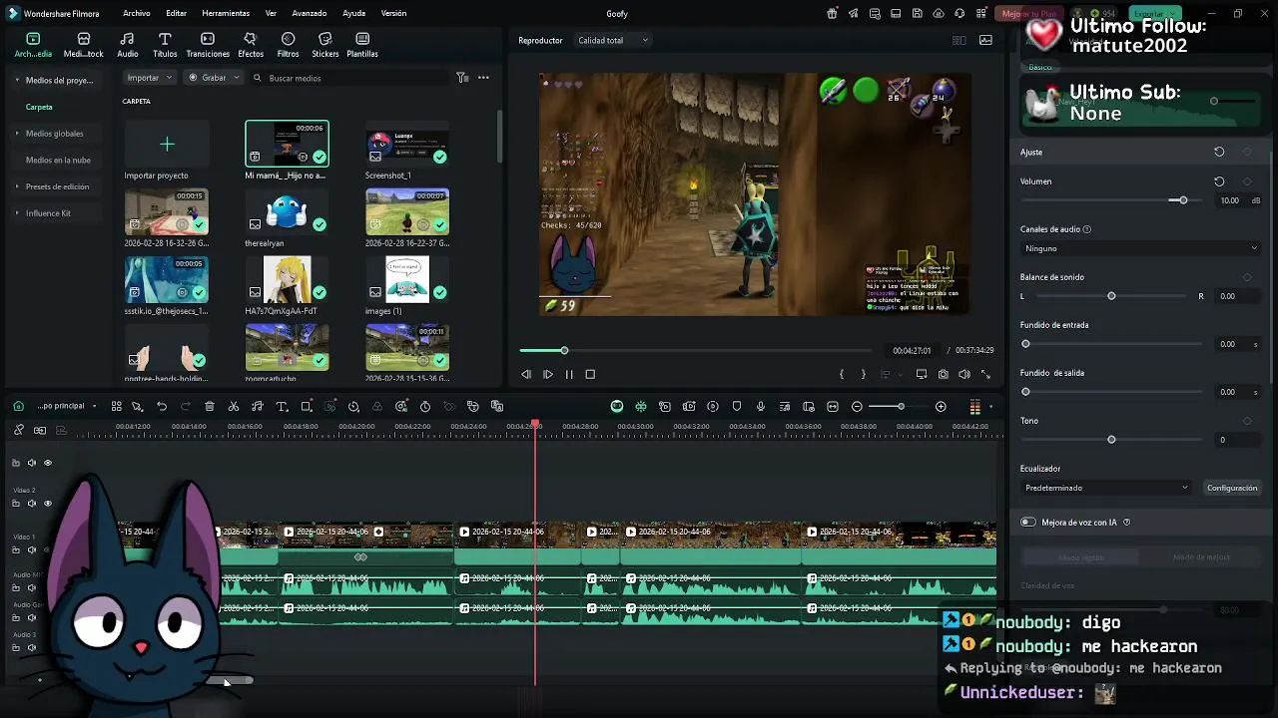Toggle Volumen keyframe diamond
The width and height of the screenshot is (1278, 718).
click(x=1247, y=181)
